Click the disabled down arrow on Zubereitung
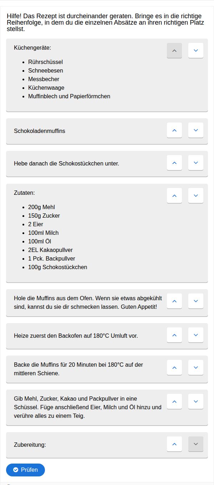 pos(196,444)
